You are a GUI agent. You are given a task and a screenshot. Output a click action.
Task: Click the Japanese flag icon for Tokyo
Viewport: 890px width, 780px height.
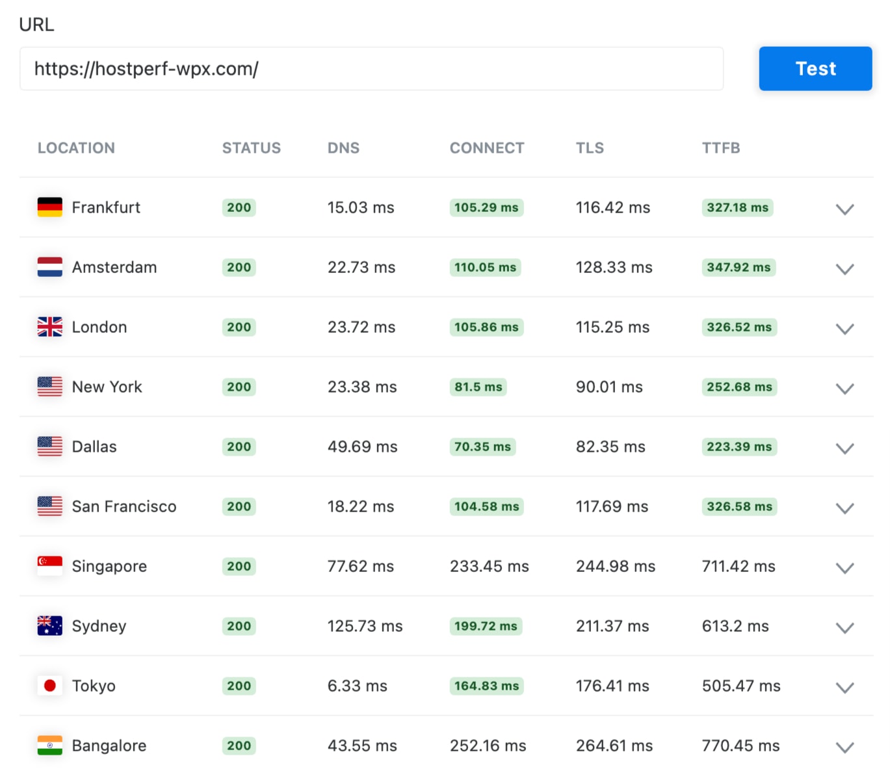point(50,686)
